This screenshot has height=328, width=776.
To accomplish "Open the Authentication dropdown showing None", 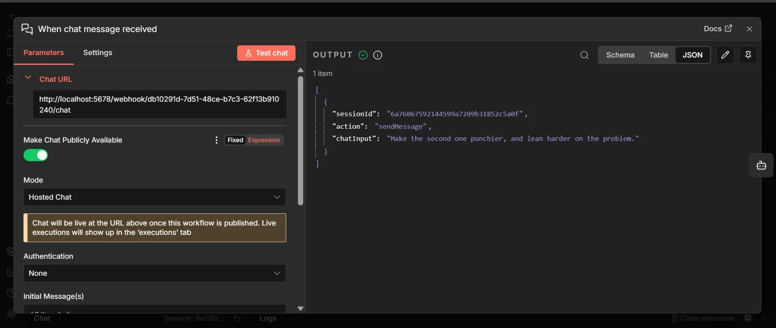I will pos(155,273).
